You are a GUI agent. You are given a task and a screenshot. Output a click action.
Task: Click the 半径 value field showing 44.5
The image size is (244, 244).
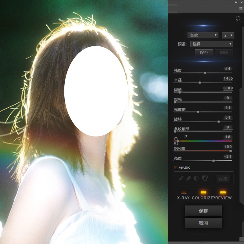[x=228, y=79]
